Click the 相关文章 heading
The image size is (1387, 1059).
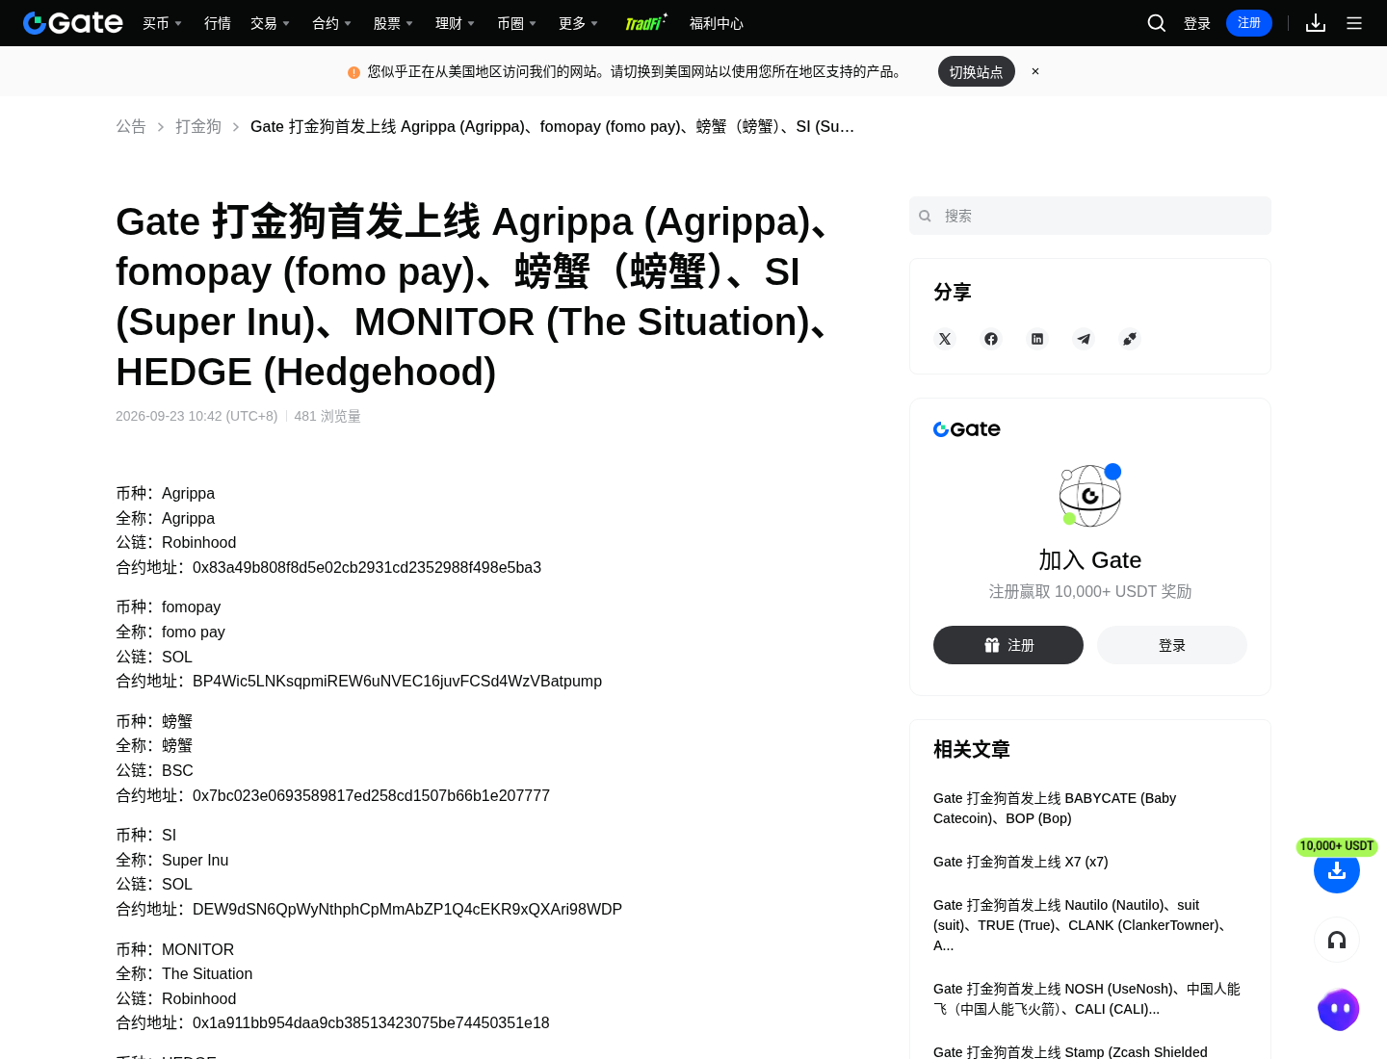point(972,750)
